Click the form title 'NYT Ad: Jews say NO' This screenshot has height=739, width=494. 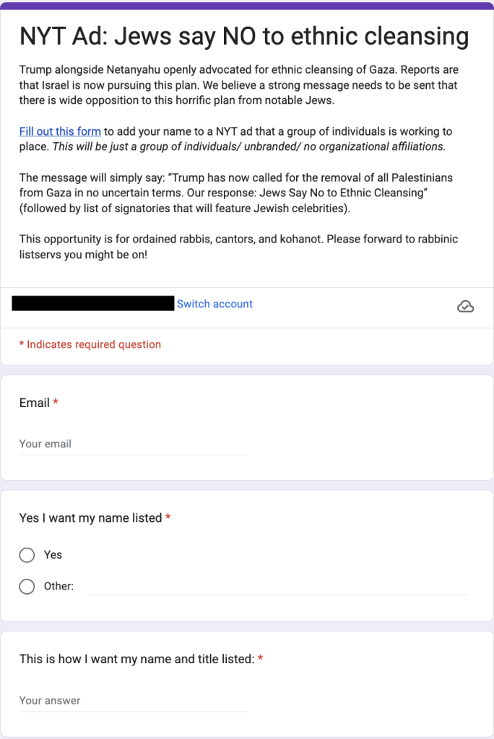[x=244, y=37]
